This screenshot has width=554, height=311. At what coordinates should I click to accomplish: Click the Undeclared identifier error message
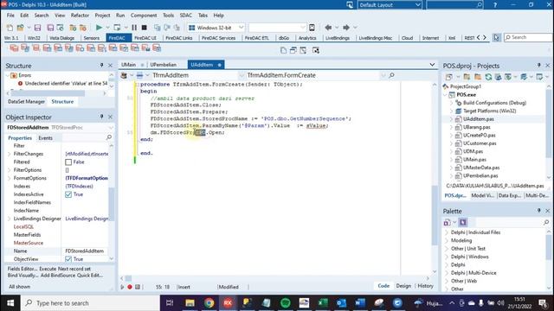66,84
